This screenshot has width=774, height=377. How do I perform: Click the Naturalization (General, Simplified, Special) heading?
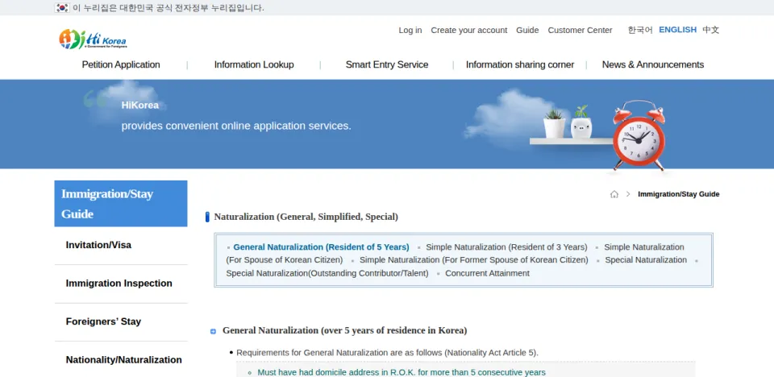pyautogui.click(x=306, y=217)
